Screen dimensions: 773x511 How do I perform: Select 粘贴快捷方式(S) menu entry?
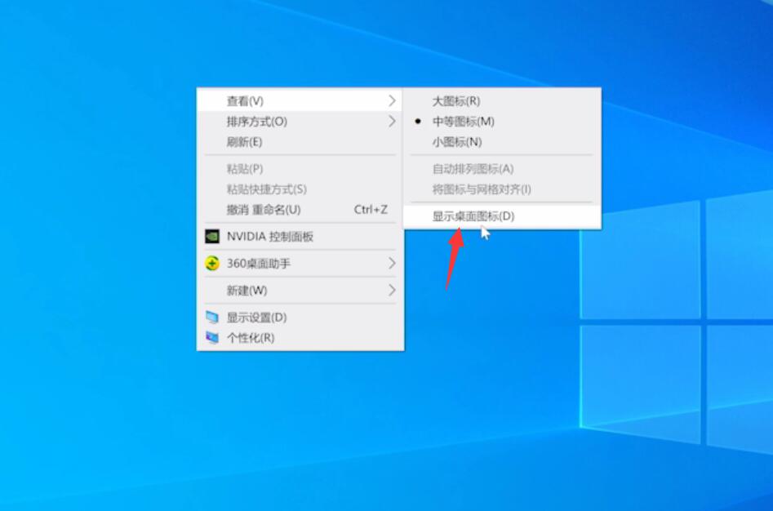point(300,189)
